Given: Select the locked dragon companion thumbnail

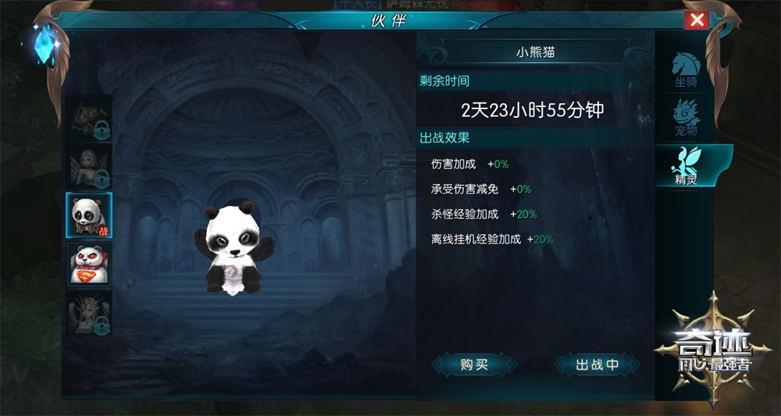Looking at the screenshot, I should tap(89, 119).
